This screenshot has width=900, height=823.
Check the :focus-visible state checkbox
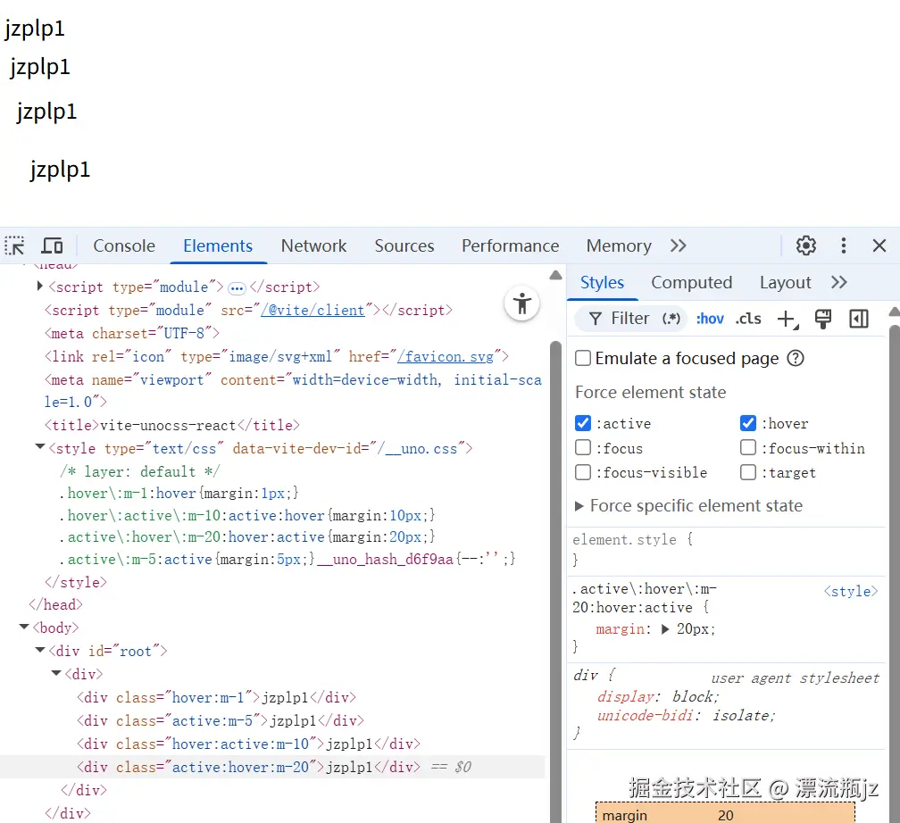point(582,472)
